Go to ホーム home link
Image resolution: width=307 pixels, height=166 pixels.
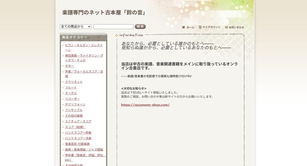coord(190,27)
